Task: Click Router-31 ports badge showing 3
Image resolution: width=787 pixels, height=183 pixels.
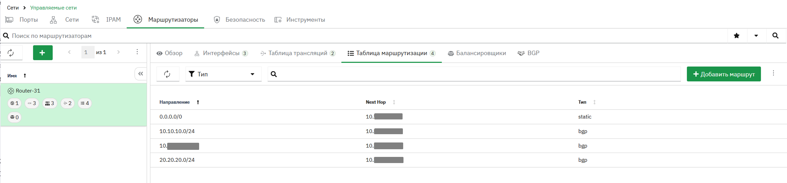Action: pos(32,103)
